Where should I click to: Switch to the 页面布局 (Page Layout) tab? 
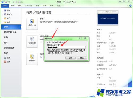(x=28, y=6)
